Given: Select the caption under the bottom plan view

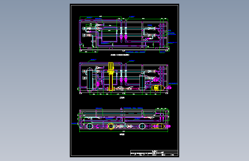Looking at the screenshot, I should coord(122,134).
